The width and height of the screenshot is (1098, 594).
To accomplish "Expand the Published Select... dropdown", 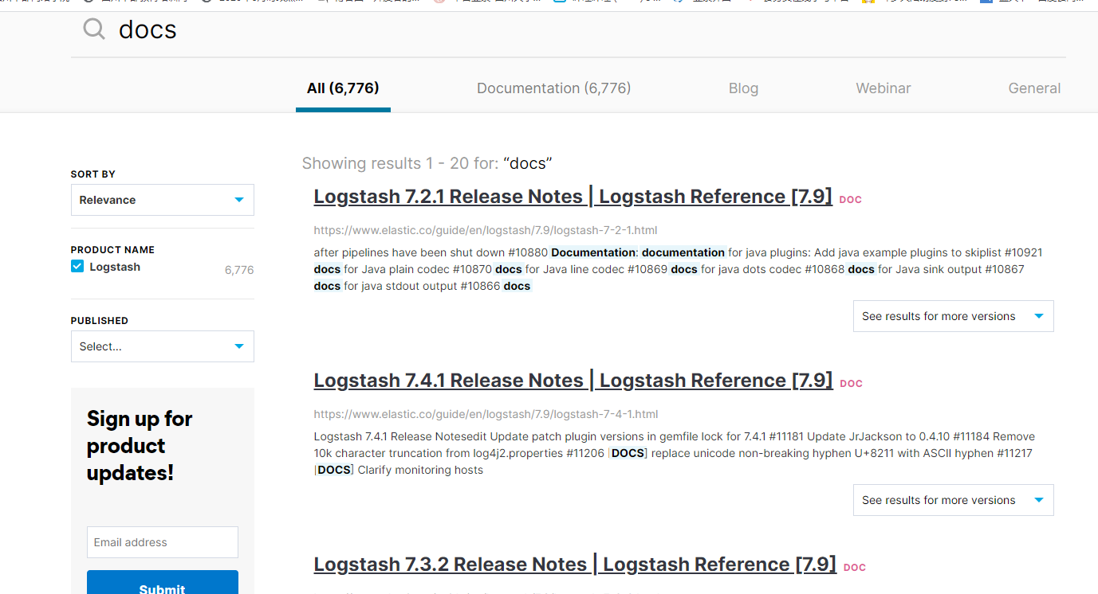I will pos(163,346).
